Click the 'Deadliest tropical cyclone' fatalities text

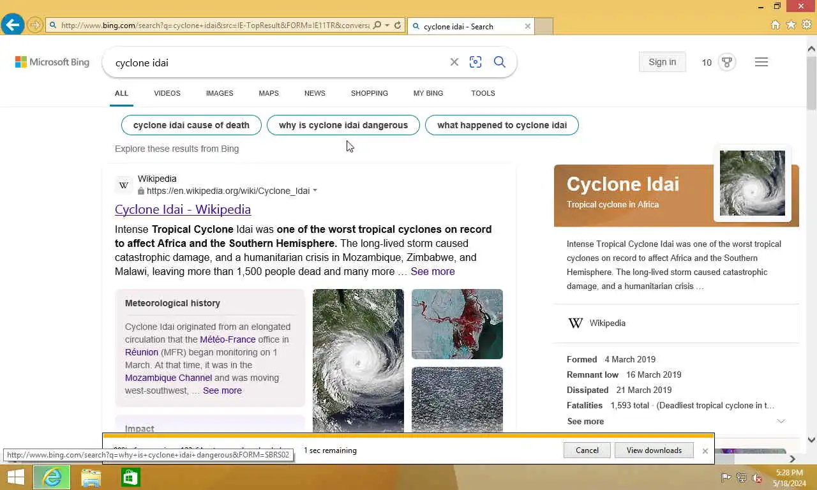tap(715, 405)
